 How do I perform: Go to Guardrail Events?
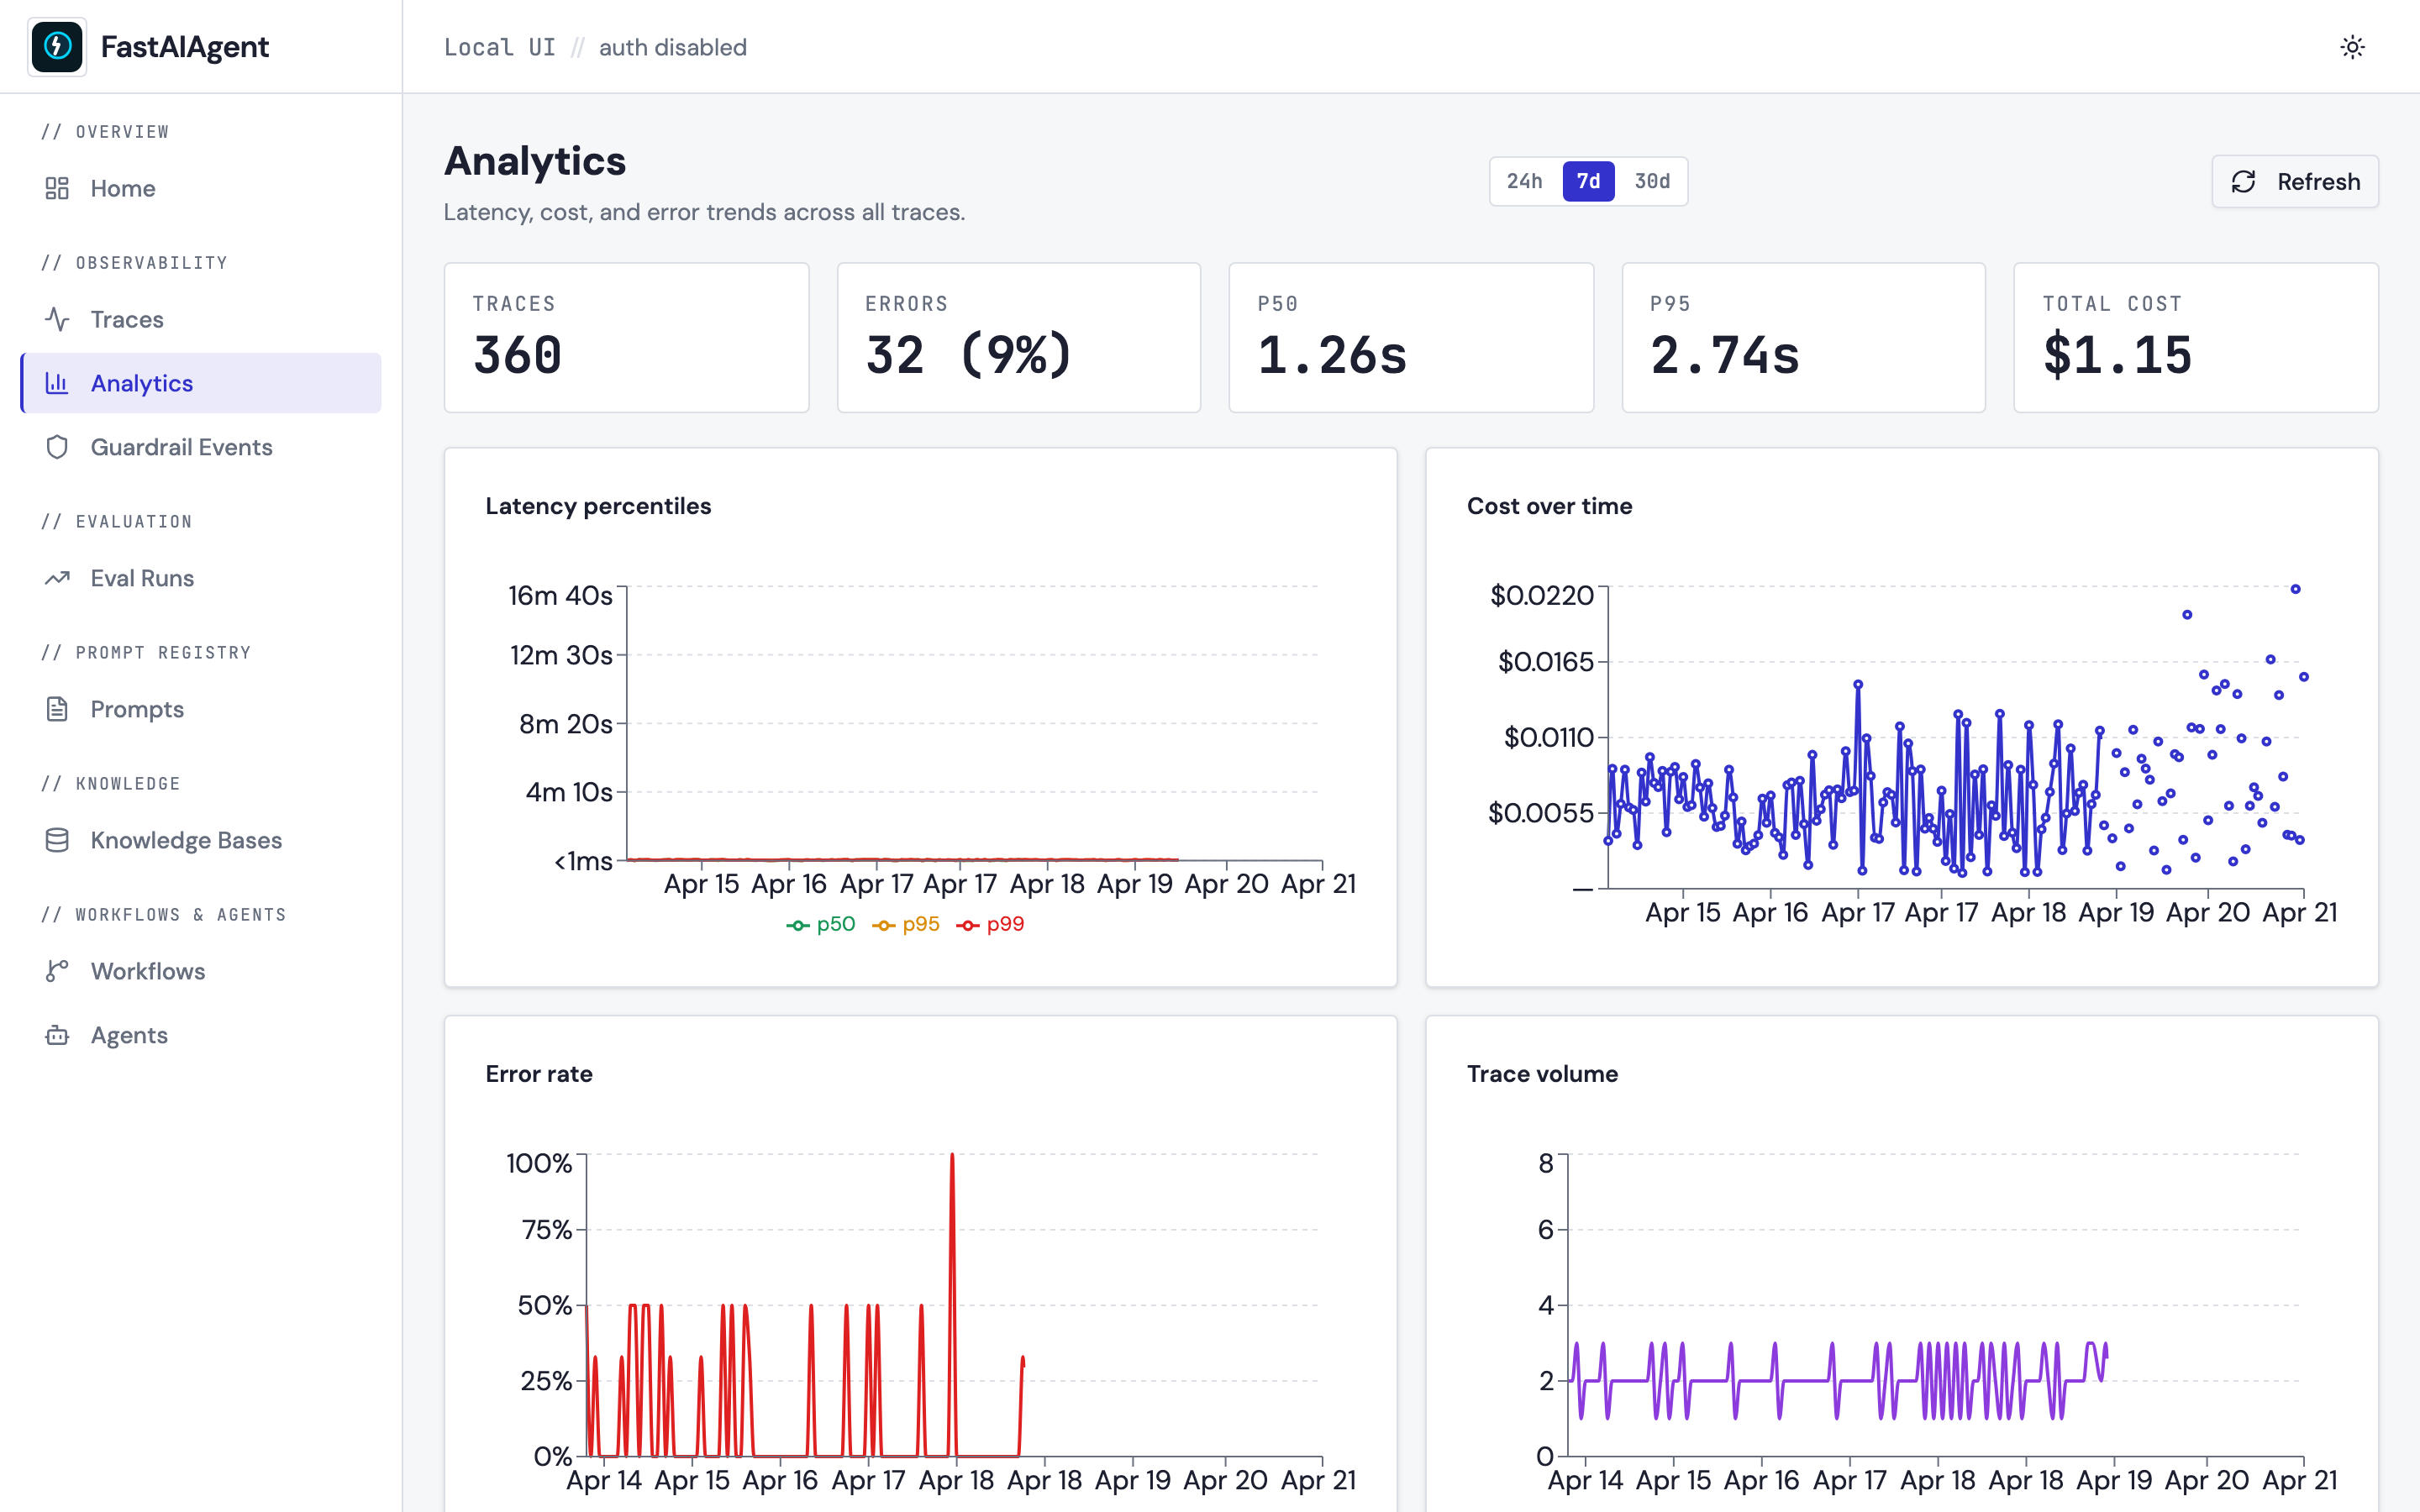[x=201, y=447]
